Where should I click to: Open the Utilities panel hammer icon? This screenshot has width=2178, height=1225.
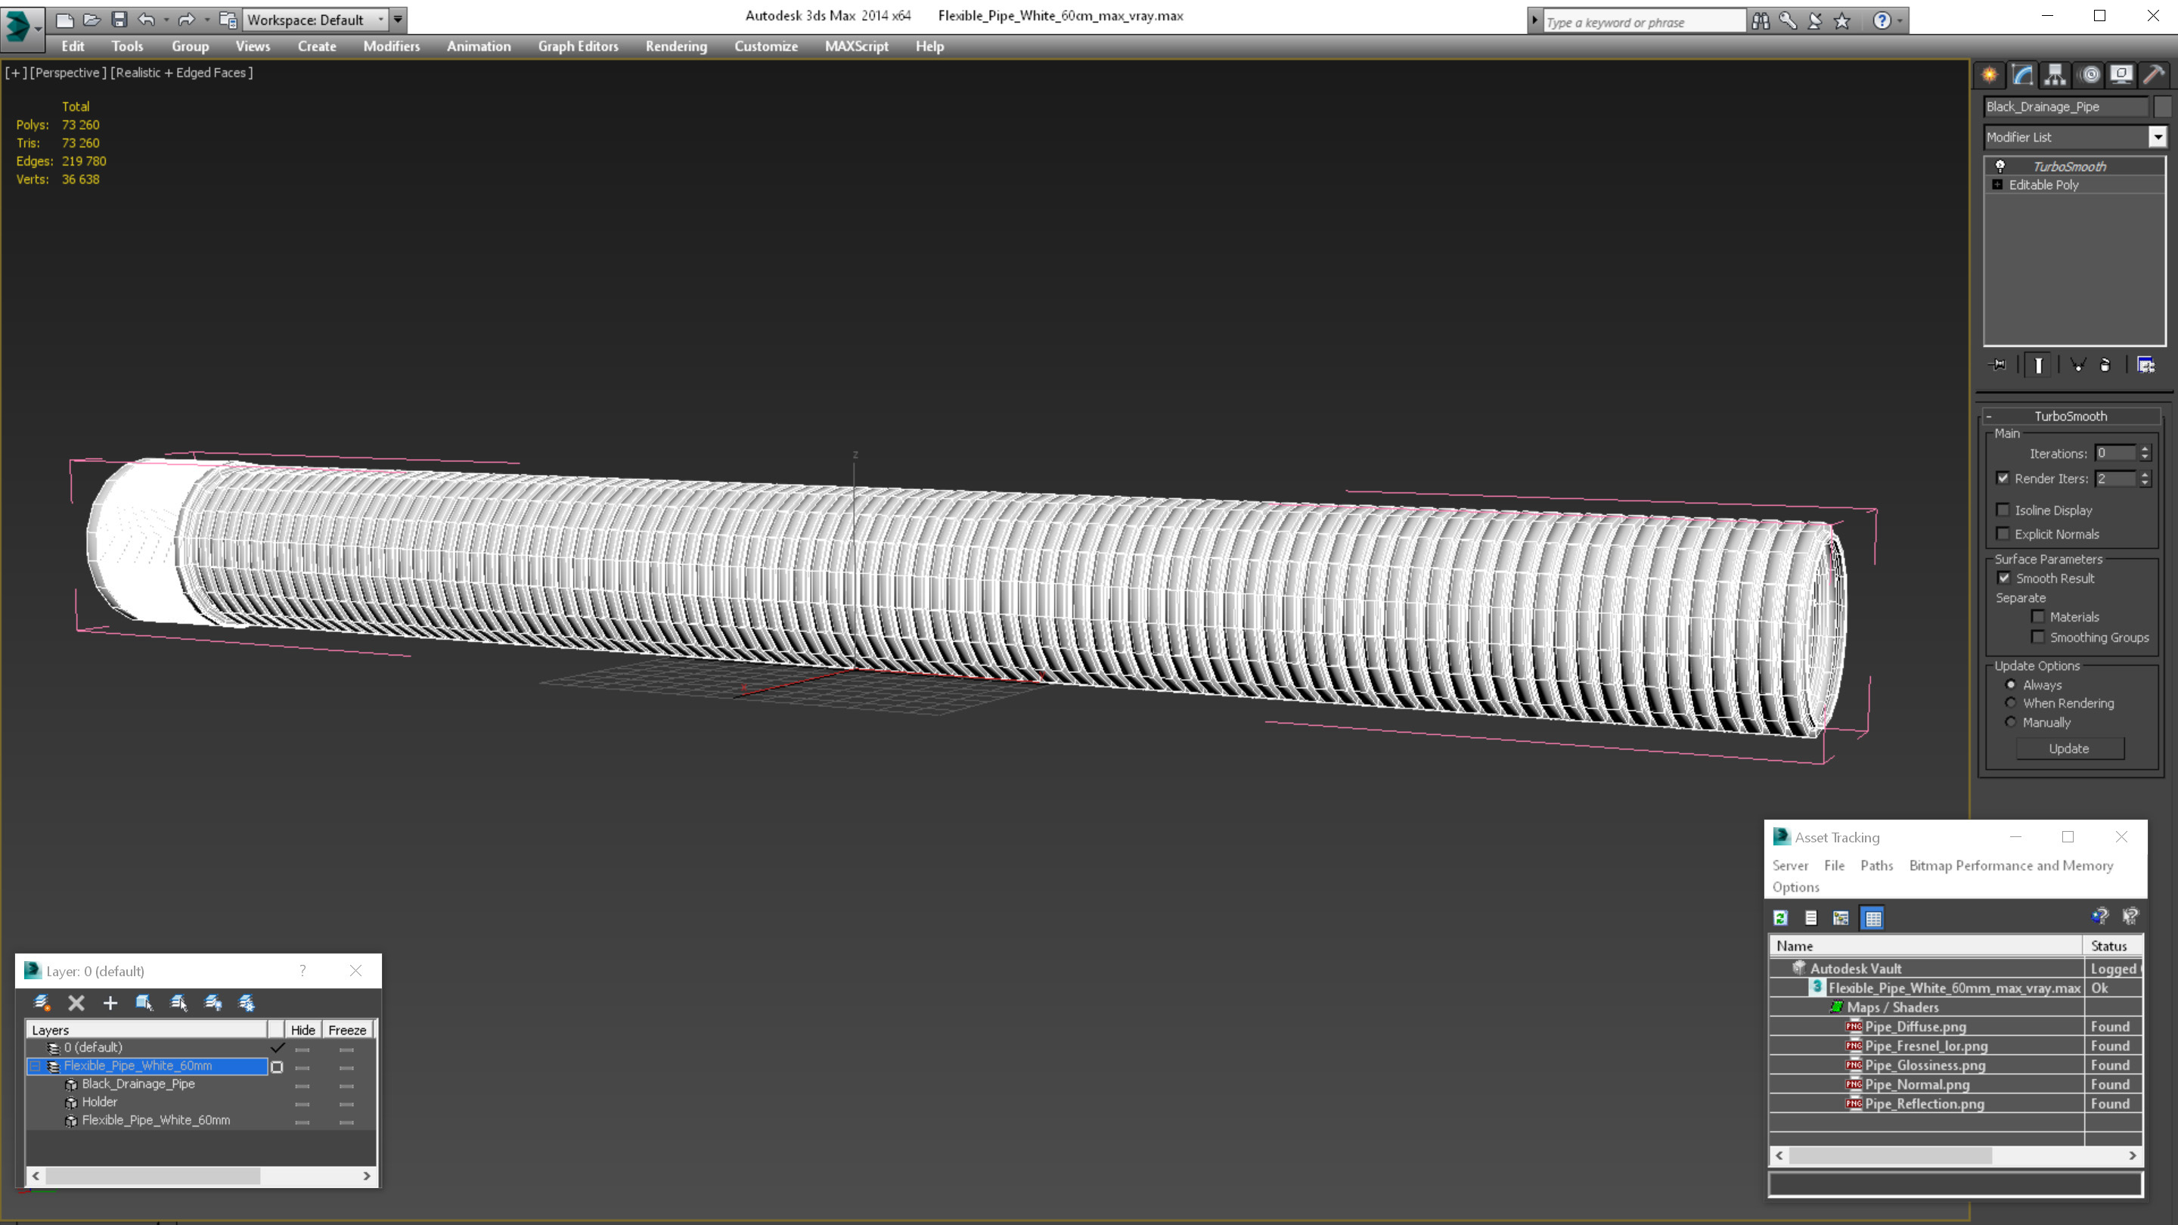[x=2154, y=74]
